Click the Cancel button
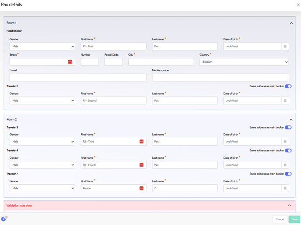The height and width of the screenshot is (225, 301). pyautogui.click(x=280, y=219)
